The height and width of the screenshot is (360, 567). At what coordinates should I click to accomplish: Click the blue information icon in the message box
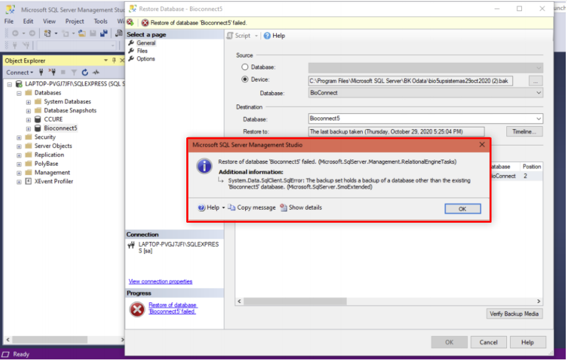(204, 166)
